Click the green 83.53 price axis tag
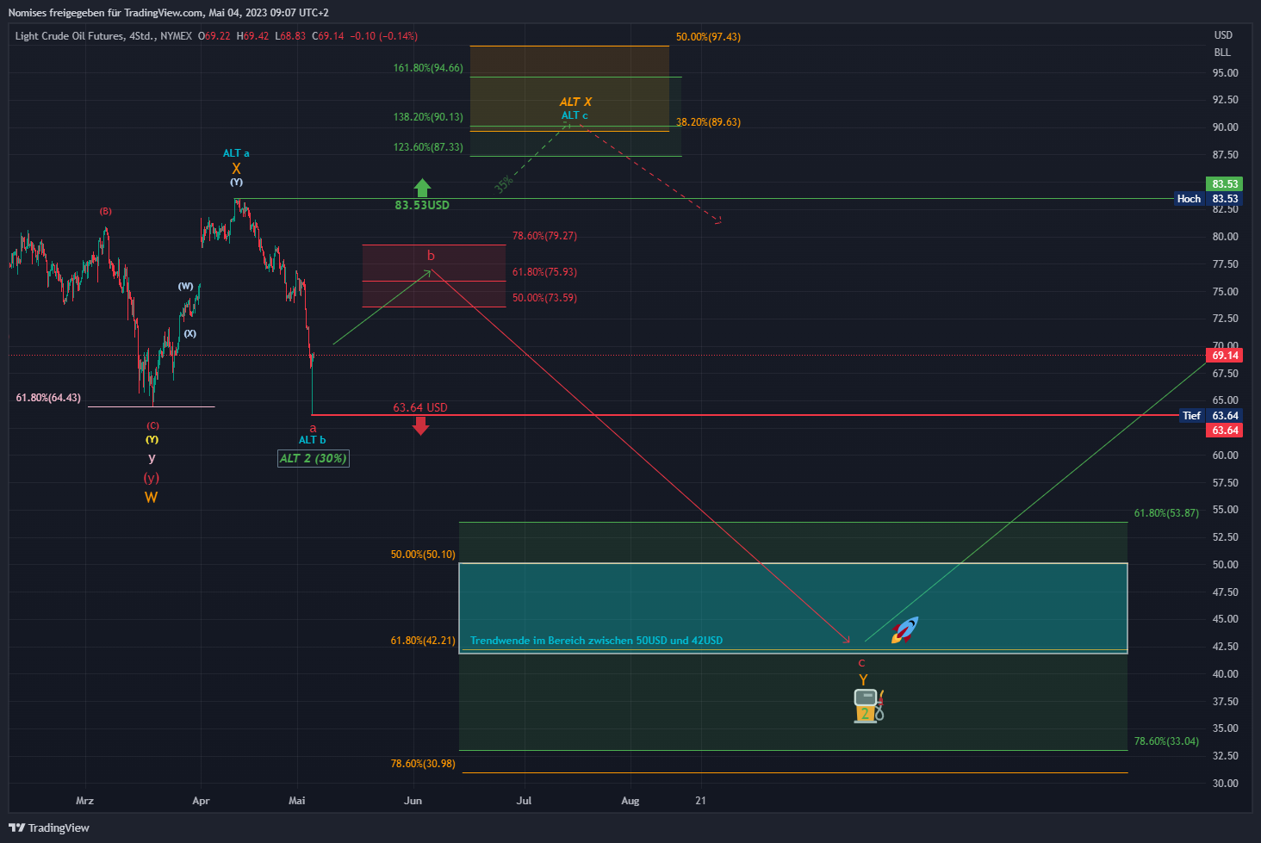Viewport: 1261px width, 843px height. (x=1225, y=184)
